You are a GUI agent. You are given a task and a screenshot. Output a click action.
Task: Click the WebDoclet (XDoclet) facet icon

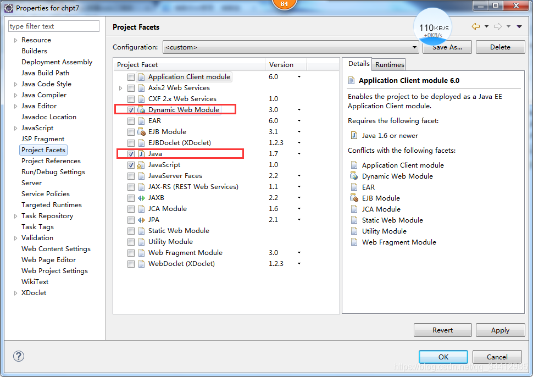pos(141,264)
